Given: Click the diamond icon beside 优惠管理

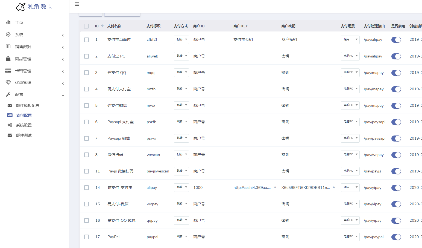Looking at the screenshot, I should pyautogui.click(x=8, y=82).
